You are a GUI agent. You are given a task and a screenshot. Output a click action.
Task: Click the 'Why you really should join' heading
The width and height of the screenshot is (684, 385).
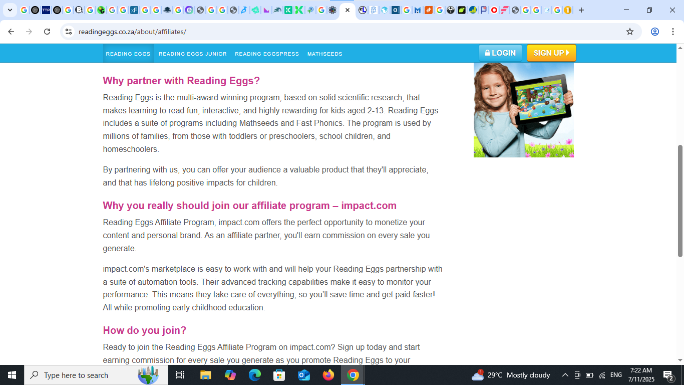pos(250,206)
